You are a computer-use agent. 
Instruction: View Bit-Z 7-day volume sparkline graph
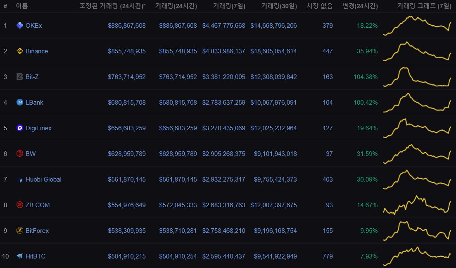pyautogui.click(x=417, y=77)
